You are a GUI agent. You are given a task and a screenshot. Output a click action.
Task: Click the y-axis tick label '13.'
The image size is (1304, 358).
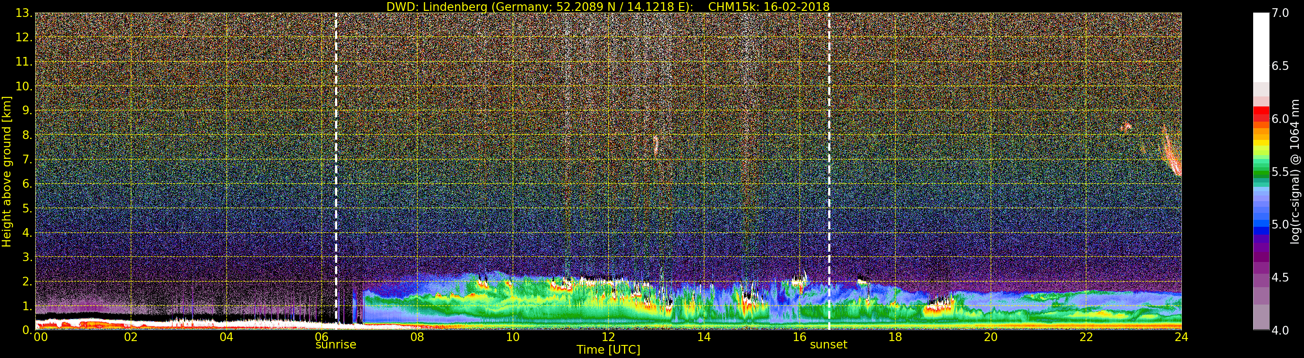coord(24,13)
